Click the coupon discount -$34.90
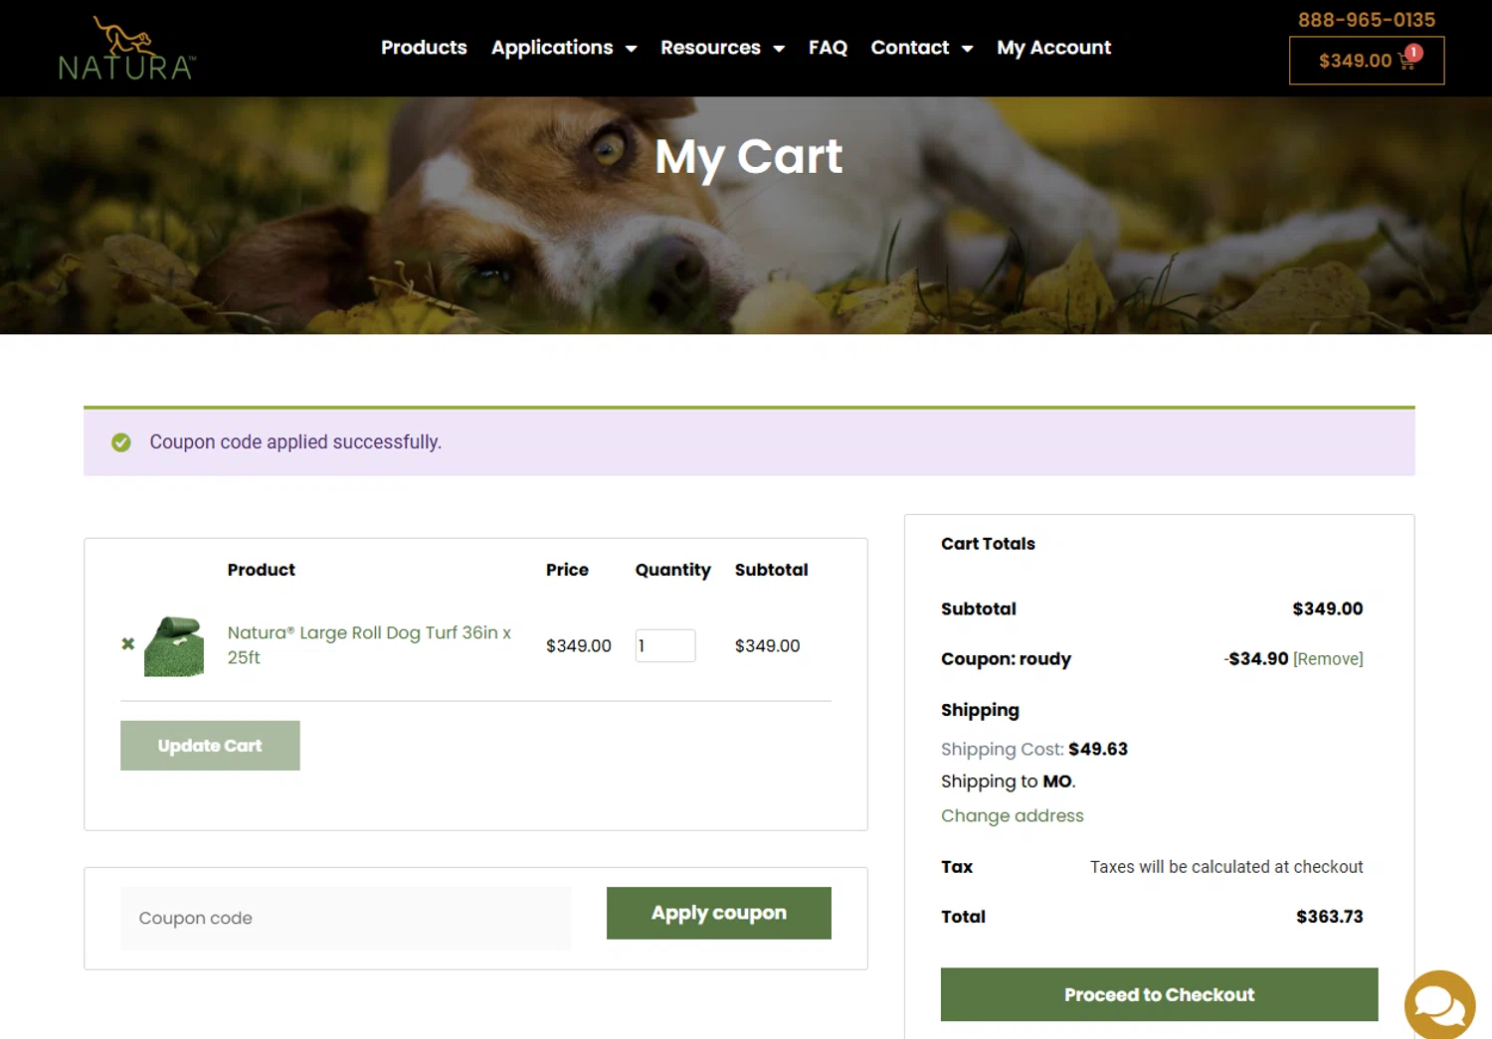1492x1039 pixels. (1256, 658)
